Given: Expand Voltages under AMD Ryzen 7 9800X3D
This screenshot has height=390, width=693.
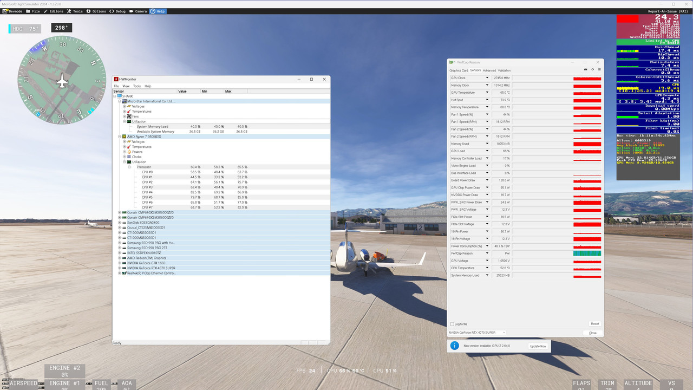Looking at the screenshot, I should tap(124, 142).
